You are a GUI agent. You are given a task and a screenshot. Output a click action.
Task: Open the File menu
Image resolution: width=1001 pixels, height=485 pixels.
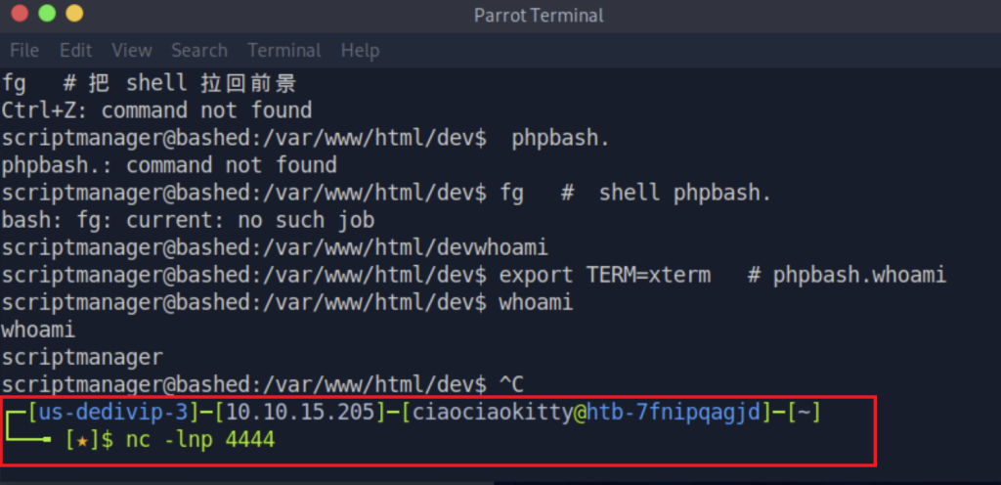point(24,51)
